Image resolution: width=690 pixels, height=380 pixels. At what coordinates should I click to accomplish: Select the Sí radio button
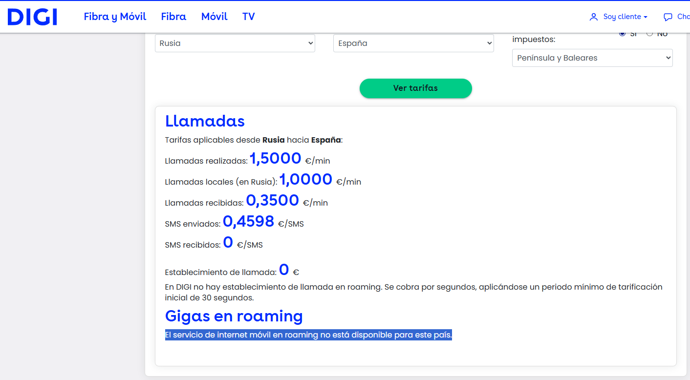pyautogui.click(x=622, y=34)
